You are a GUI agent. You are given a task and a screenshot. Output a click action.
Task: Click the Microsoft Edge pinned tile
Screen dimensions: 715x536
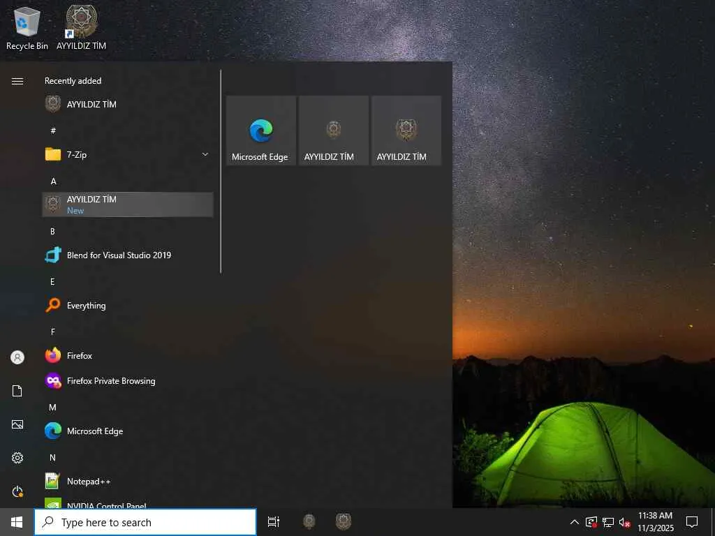[x=261, y=131]
